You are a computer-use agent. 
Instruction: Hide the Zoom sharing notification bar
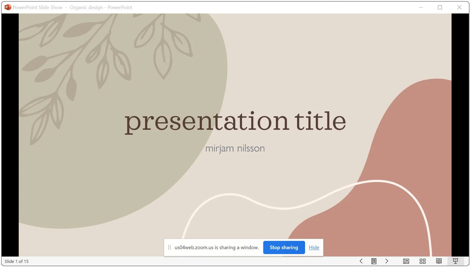click(314, 247)
